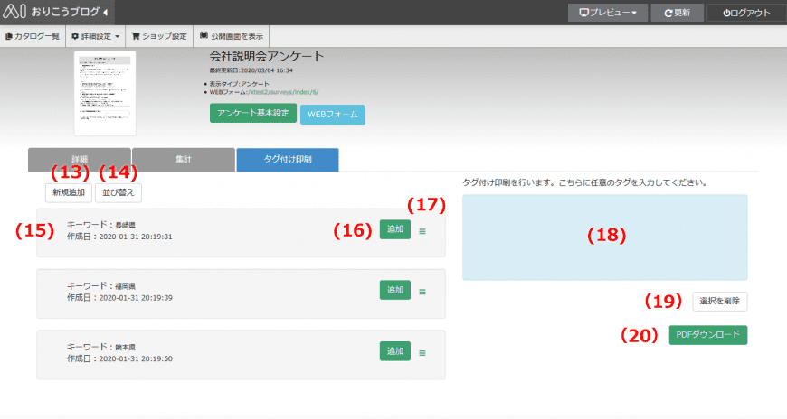Screen dimensions: 787x419
Task: Click 追加 for keyword 福岡県
Action: tap(395, 290)
